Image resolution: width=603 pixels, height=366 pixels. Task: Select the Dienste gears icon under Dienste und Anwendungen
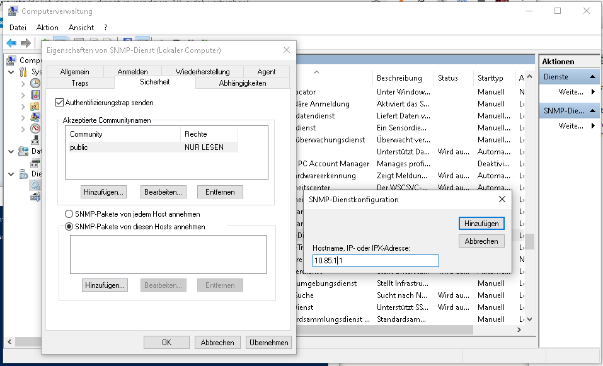coord(36,185)
